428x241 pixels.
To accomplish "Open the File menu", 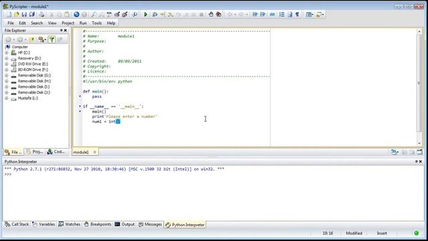I will click(11, 23).
